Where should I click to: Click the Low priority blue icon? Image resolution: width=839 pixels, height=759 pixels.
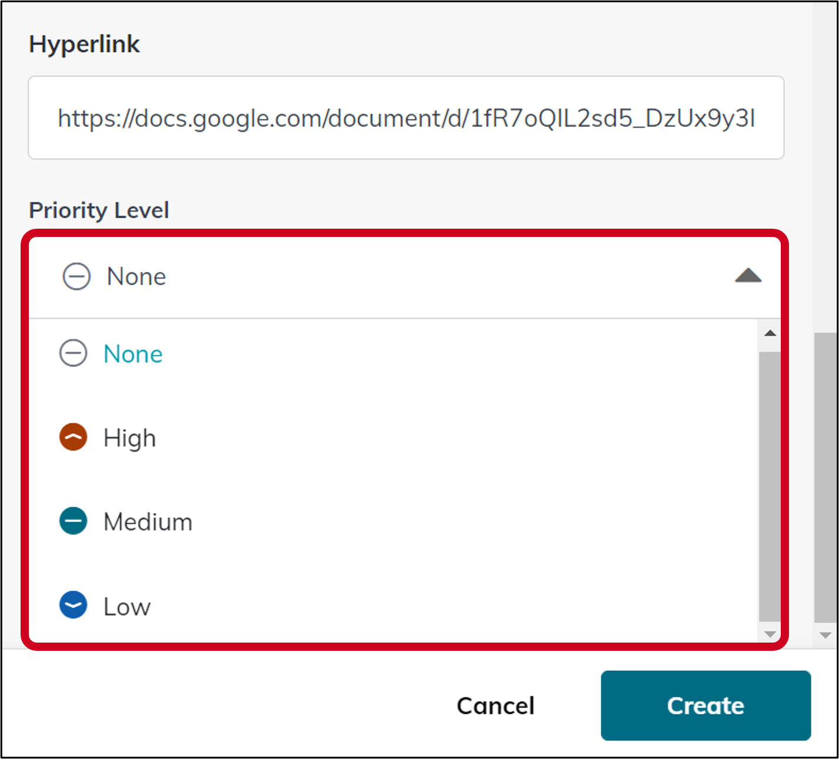point(73,605)
